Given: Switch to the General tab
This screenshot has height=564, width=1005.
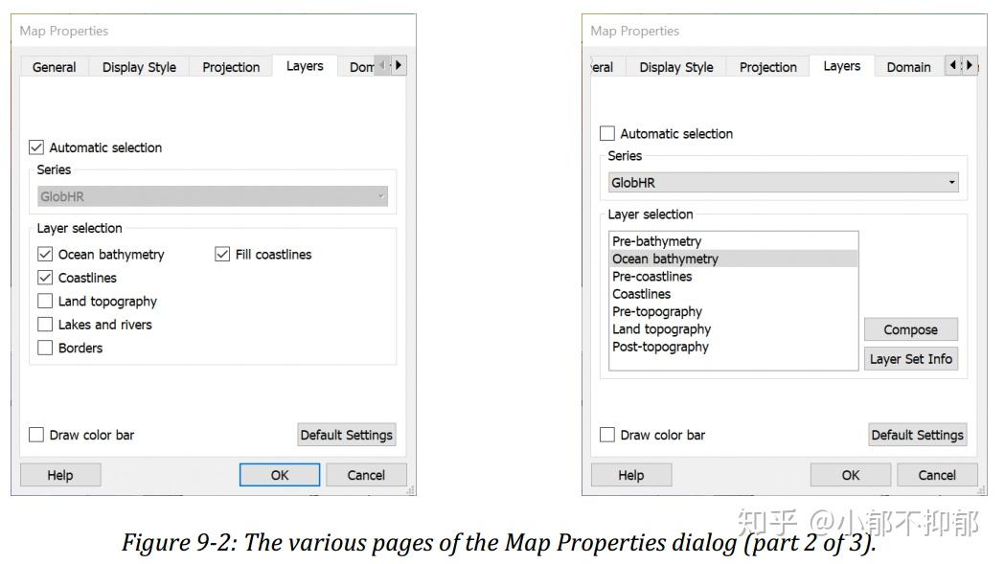Looking at the screenshot, I should 55,67.
